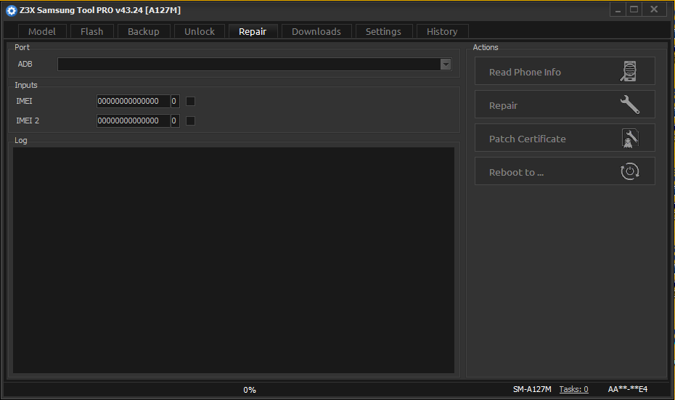The image size is (675, 400).
Task: Click the Patch Certificate button
Action: pyautogui.click(x=565, y=138)
